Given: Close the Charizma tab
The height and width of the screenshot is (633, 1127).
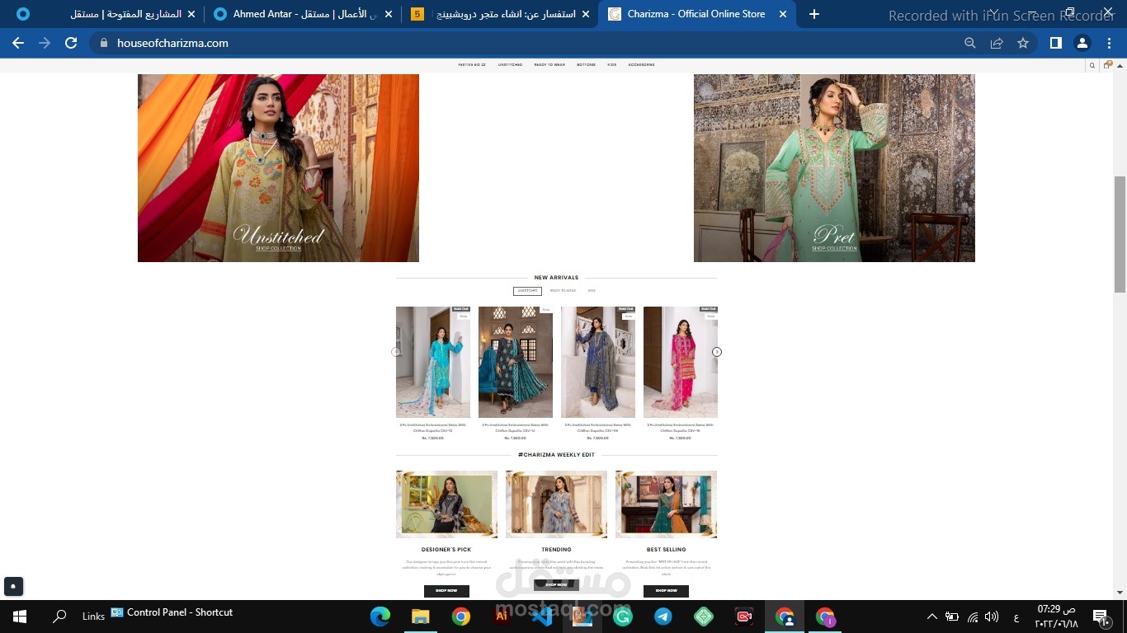Looking at the screenshot, I should point(783,14).
